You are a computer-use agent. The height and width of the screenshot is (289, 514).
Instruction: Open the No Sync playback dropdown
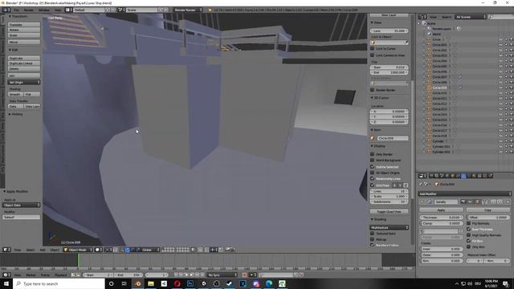(x=222, y=275)
